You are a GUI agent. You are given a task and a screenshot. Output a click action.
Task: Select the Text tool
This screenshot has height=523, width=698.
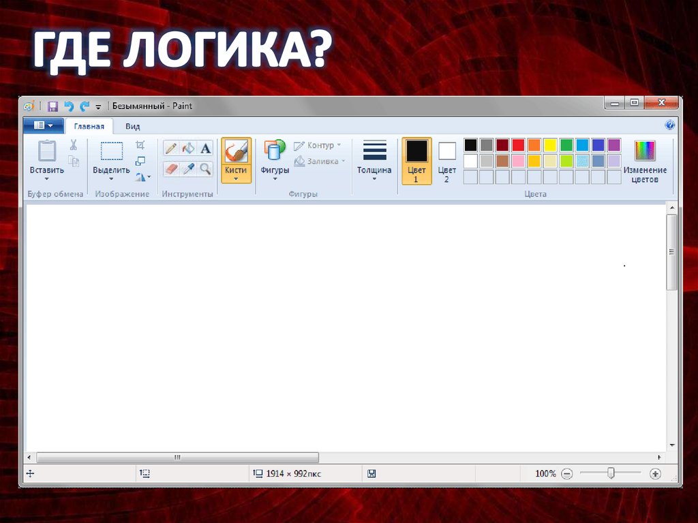(205, 149)
